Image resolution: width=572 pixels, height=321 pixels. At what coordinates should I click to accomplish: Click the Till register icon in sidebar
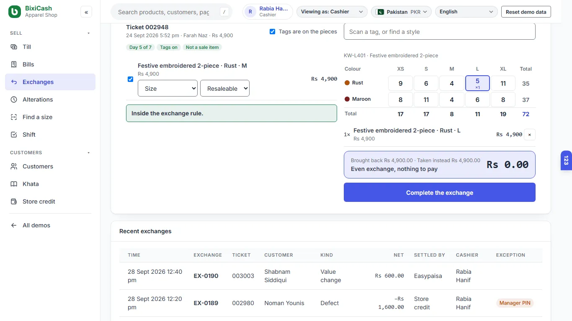14,47
